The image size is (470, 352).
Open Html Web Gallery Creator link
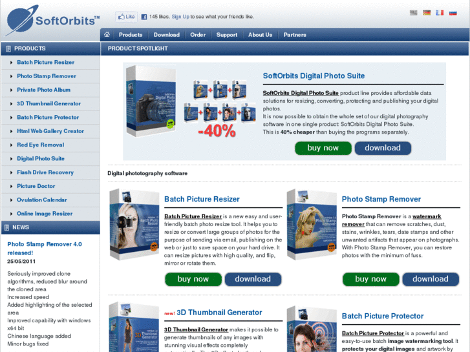coord(50,131)
